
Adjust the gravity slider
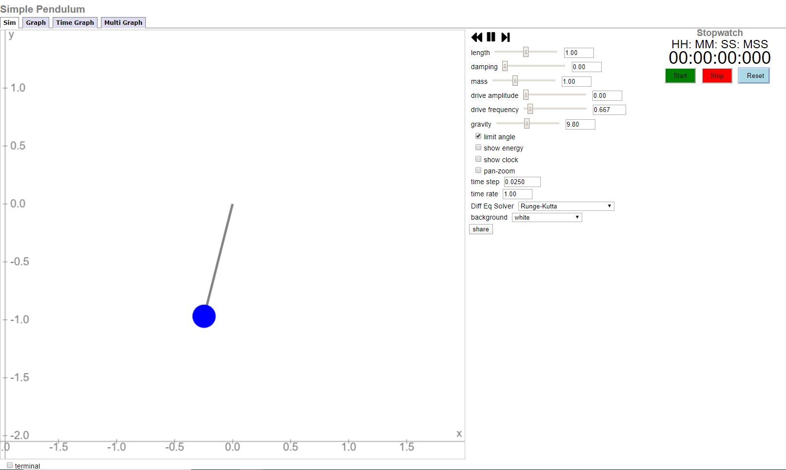point(528,123)
